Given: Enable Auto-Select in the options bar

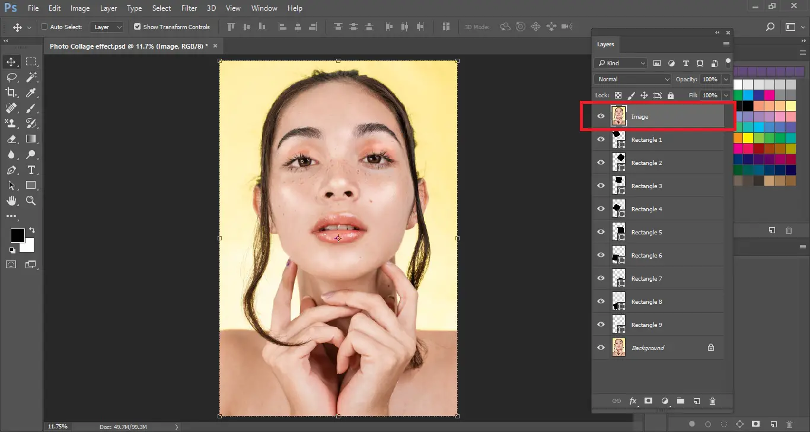Looking at the screenshot, I should click(44, 26).
